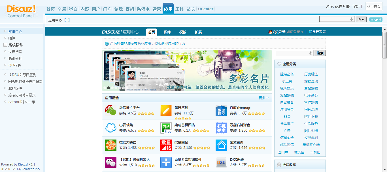Open the 手机客户端 category
The width and height of the screenshot is (387, 172).
[x=311, y=145]
